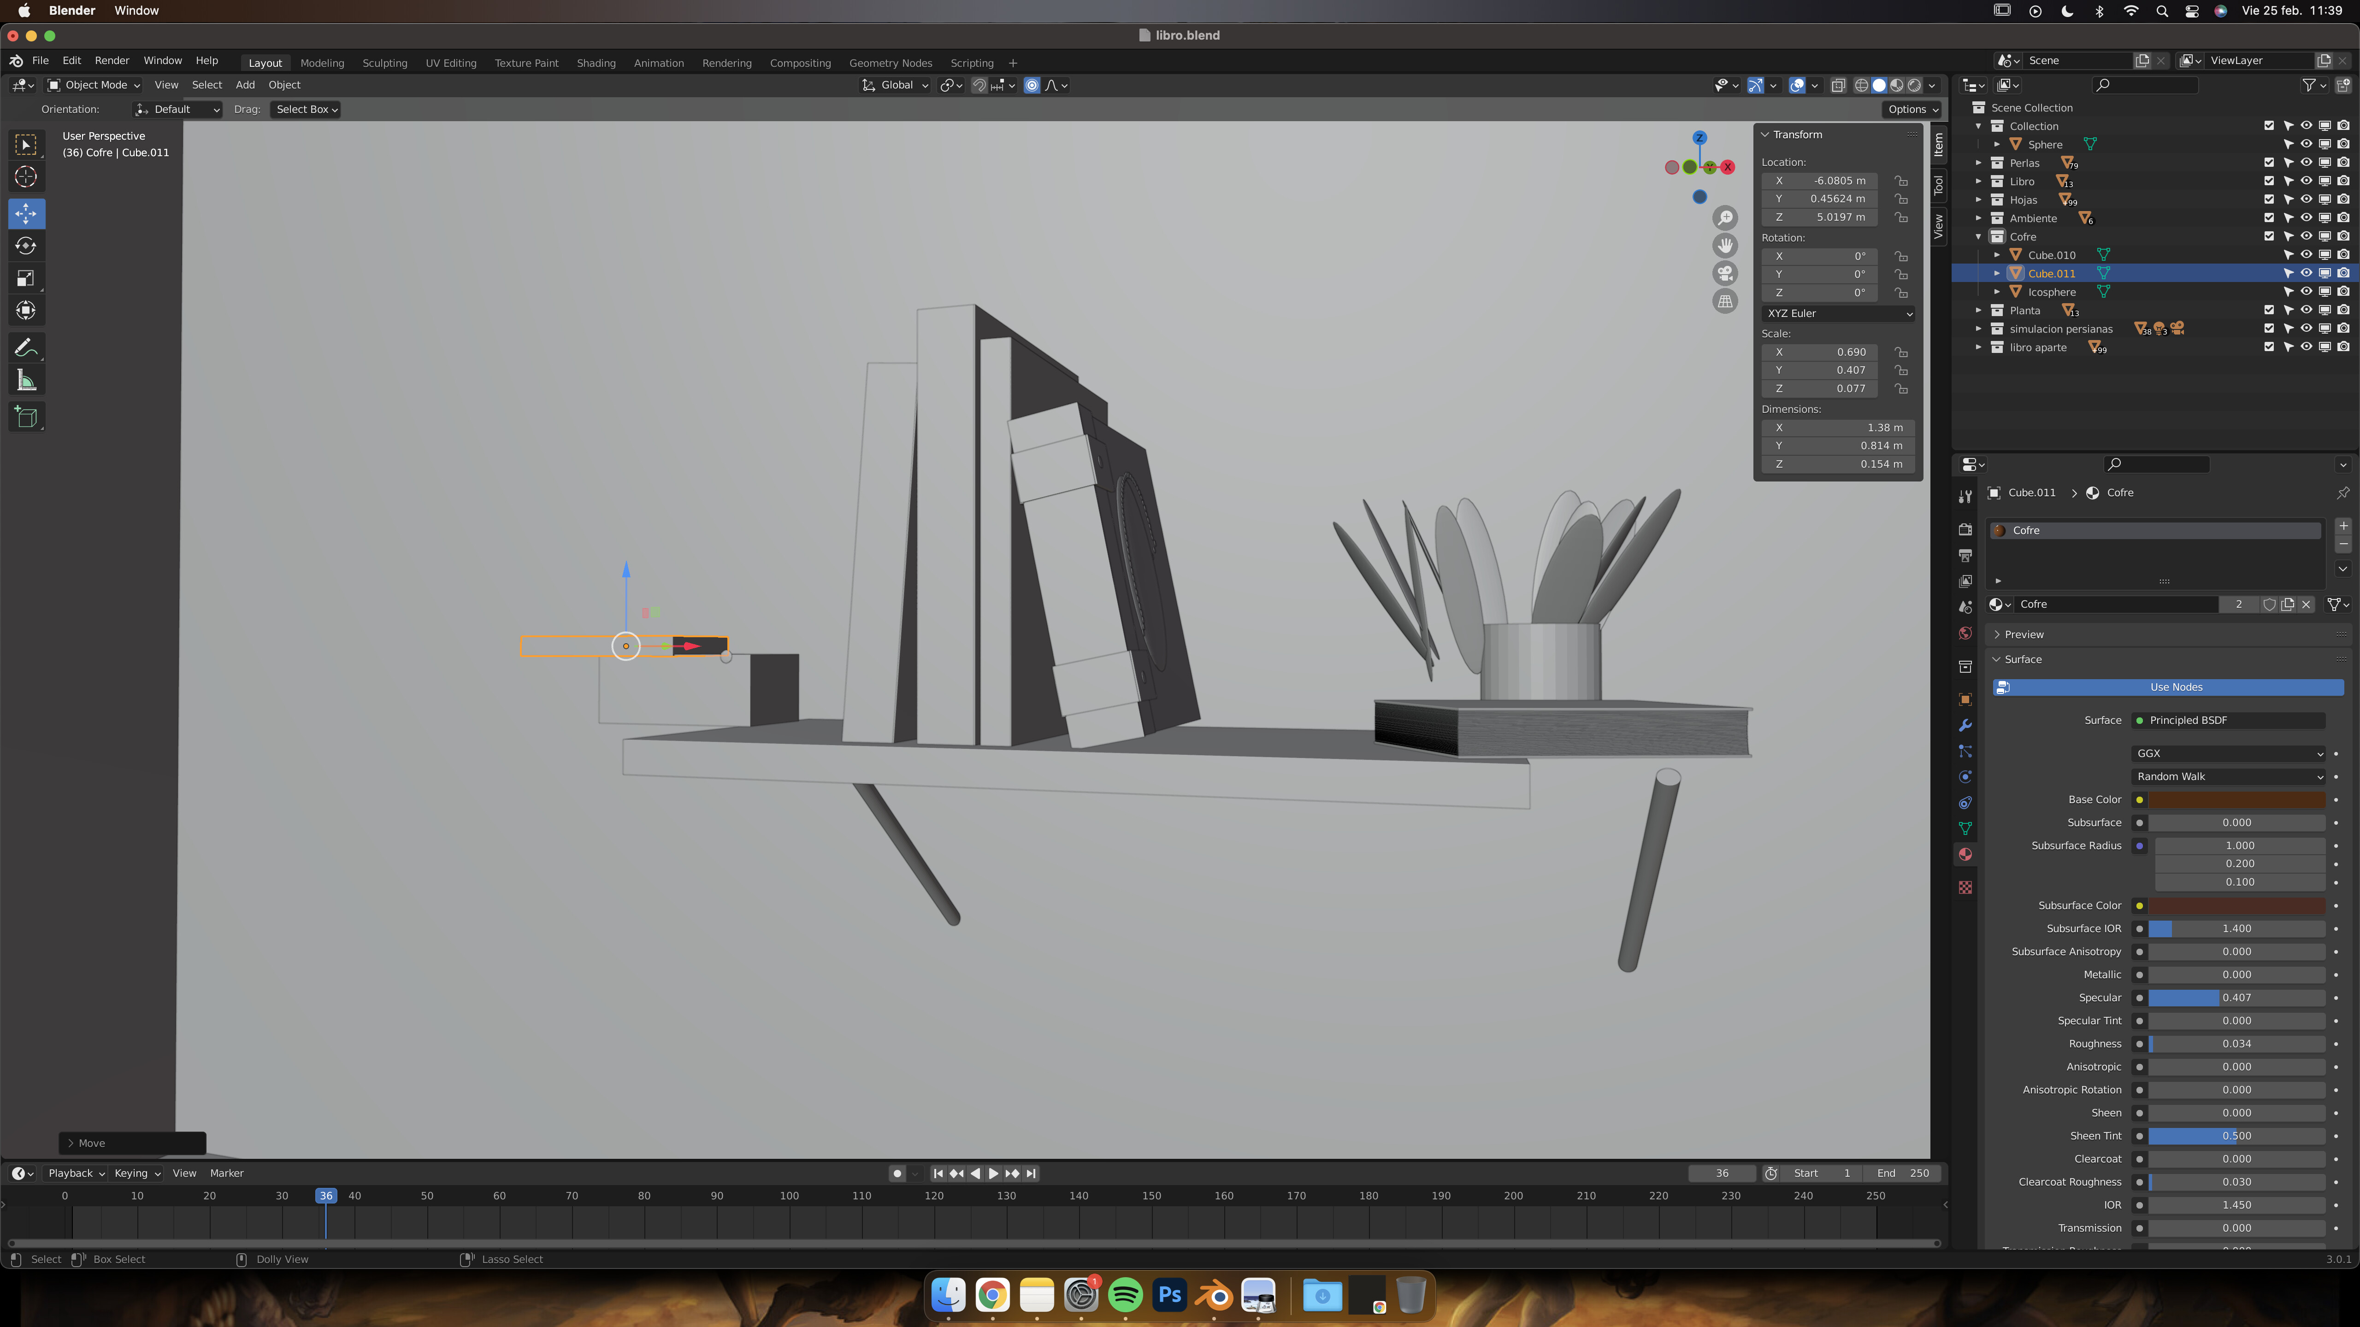Click the 3D Cursor tool
The height and width of the screenshot is (1327, 2360).
(26, 177)
